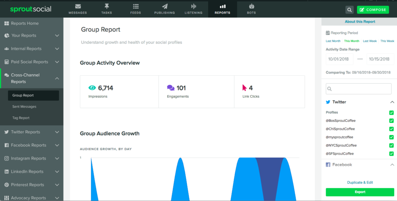Viewport: 397px width, 201px height.
Task: Select This Month reporting period
Action: click(x=352, y=41)
